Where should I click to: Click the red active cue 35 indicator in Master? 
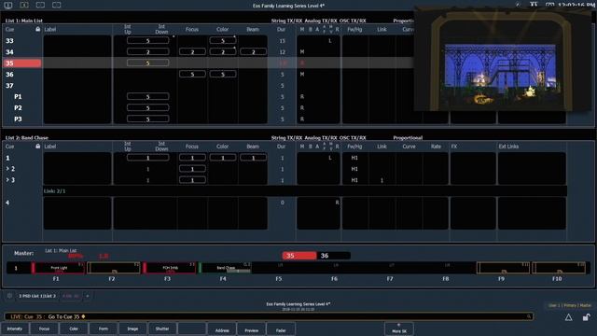click(x=299, y=256)
